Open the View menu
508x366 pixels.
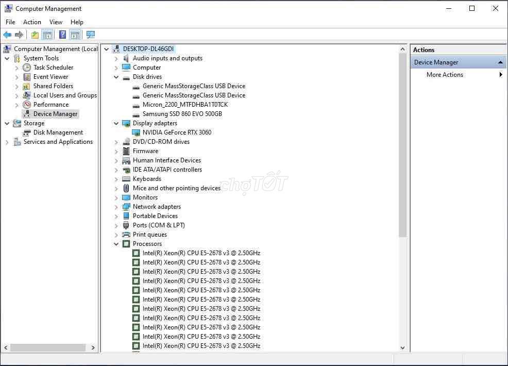(x=56, y=22)
